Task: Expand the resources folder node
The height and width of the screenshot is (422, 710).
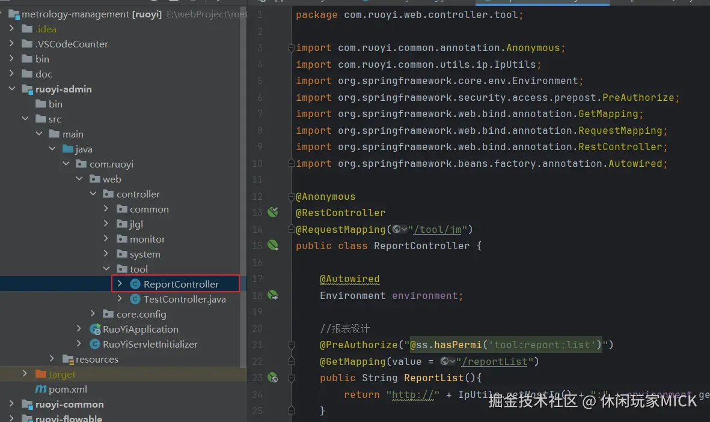Action: pos(52,359)
